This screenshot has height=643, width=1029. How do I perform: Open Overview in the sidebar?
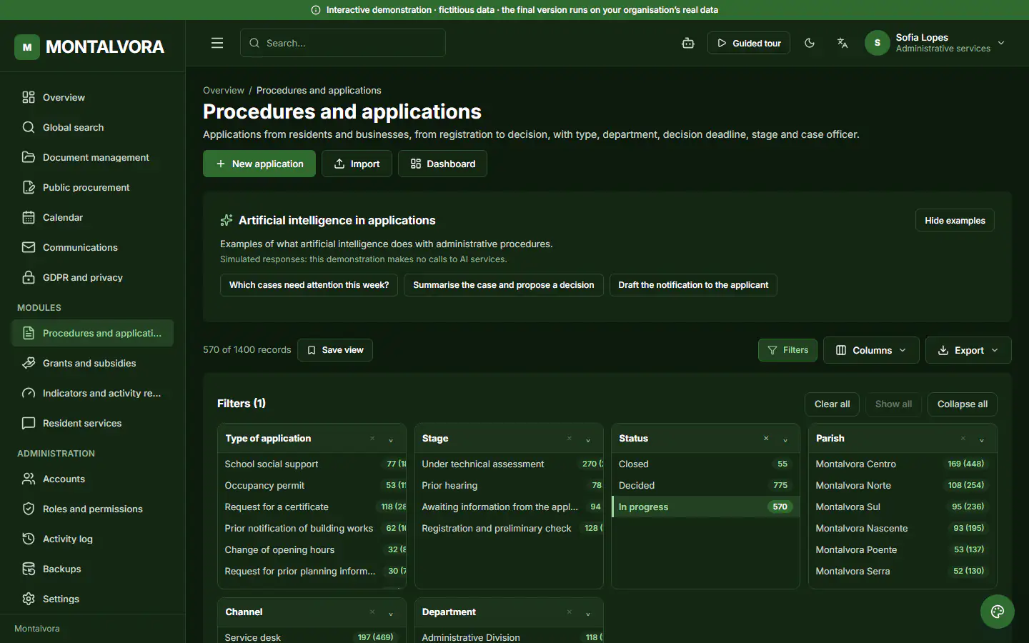pos(93,97)
